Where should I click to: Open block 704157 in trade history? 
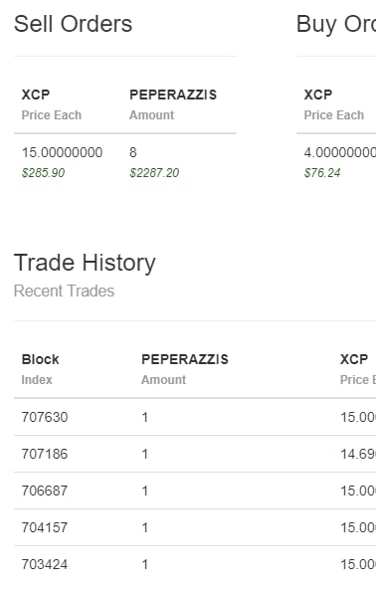[x=45, y=527]
